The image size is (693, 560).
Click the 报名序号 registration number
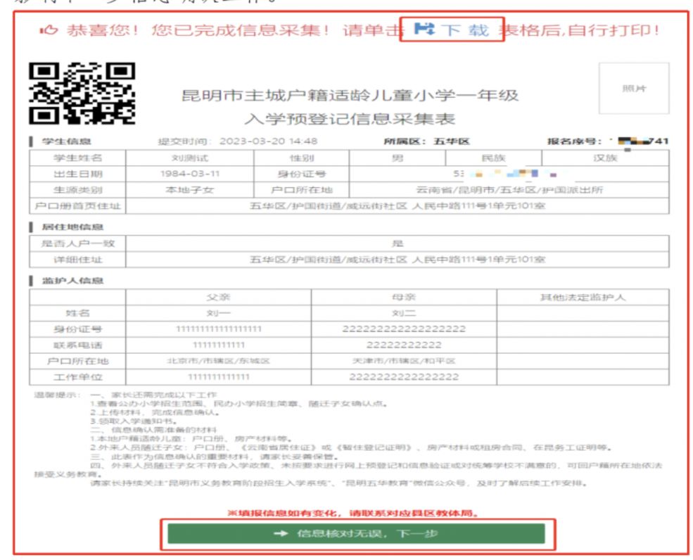click(x=608, y=141)
